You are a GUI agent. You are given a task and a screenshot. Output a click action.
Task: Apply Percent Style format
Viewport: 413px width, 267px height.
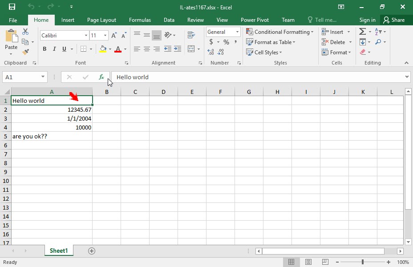pos(226,42)
